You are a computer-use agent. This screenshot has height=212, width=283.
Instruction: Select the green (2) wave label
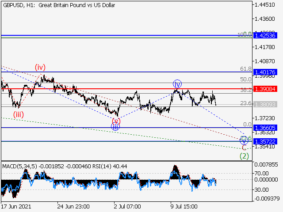coord(244,156)
